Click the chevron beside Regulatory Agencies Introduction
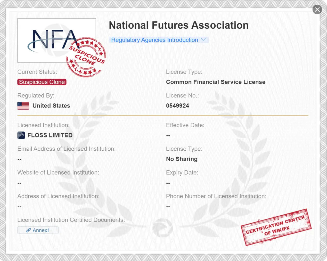 (203, 40)
